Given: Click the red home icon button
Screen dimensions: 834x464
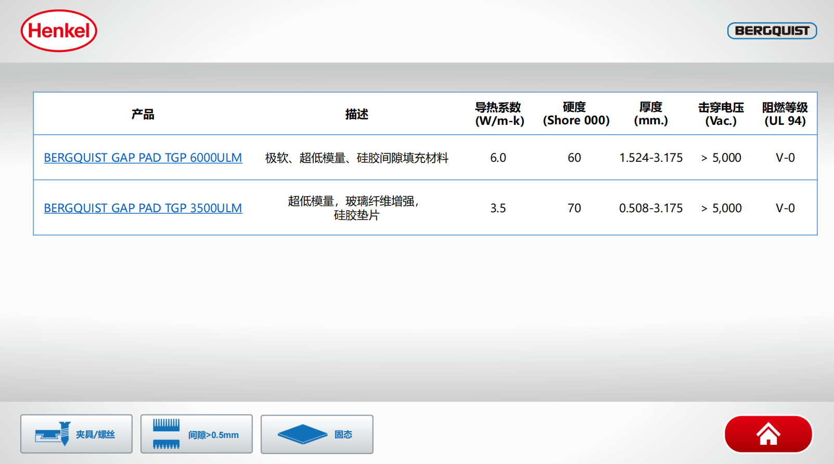Looking at the screenshot, I should tap(768, 434).
